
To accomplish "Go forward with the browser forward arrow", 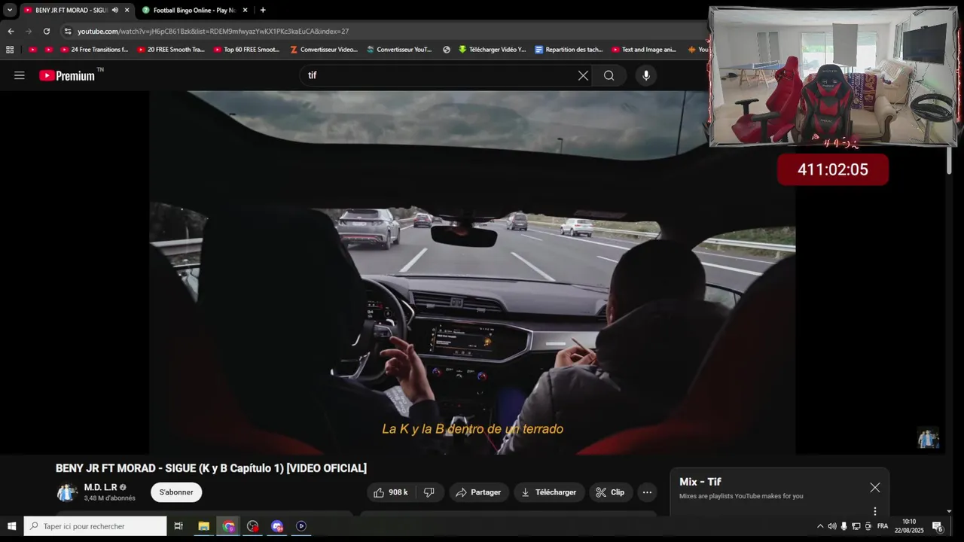I will click(29, 31).
